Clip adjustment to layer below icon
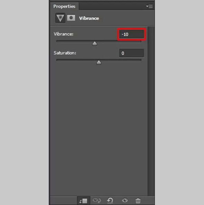Screen dimensions: 204x205 [x=83, y=201]
